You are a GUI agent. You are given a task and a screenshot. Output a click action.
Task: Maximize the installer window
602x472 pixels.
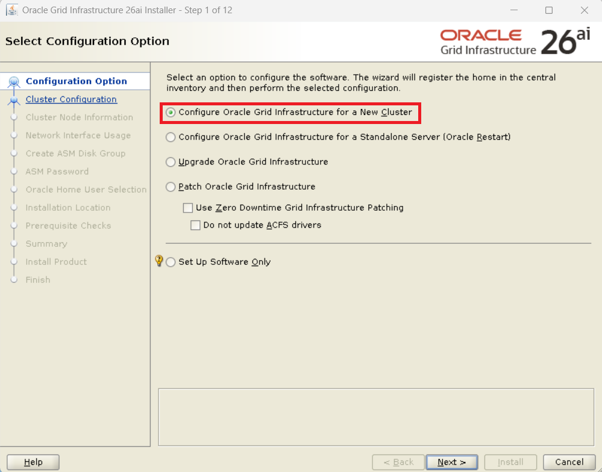pyautogui.click(x=548, y=10)
